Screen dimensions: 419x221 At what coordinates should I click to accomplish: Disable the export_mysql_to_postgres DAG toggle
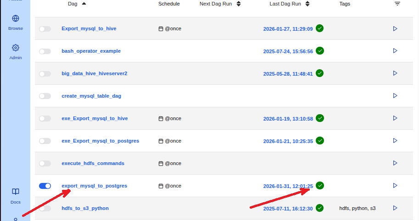point(45,186)
